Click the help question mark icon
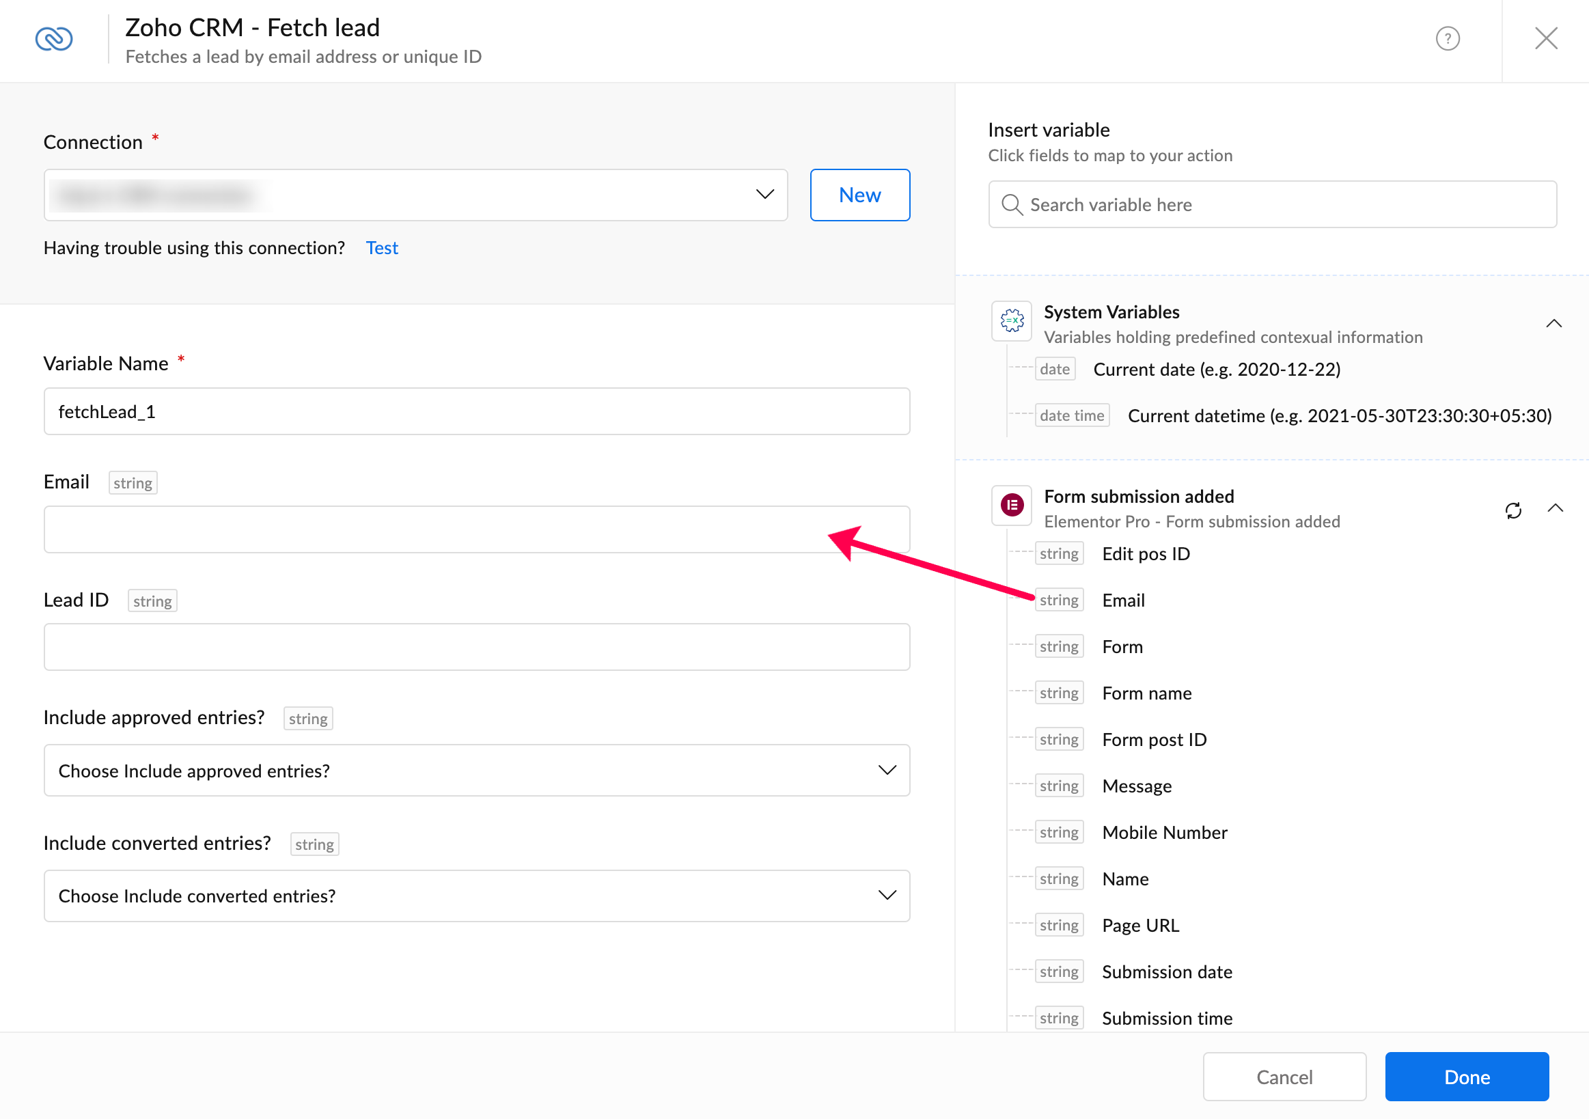Viewport: 1589px width, 1119px height. tap(1447, 39)
